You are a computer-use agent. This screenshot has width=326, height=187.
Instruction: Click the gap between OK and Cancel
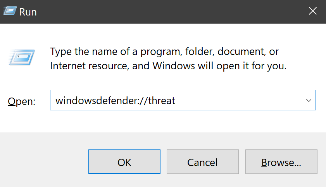163,162
